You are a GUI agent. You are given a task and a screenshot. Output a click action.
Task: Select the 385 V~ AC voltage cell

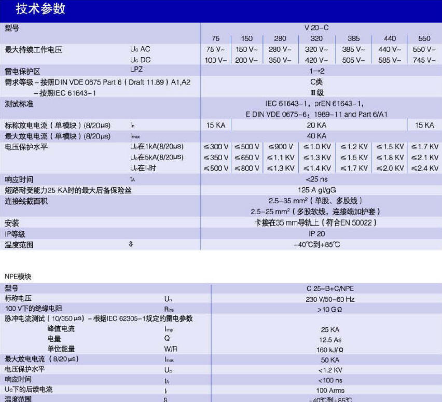click(353, 49)
